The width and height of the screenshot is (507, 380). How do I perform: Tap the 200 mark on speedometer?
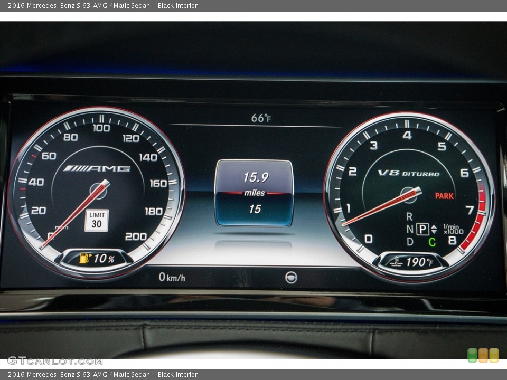[x=136, y=236]
